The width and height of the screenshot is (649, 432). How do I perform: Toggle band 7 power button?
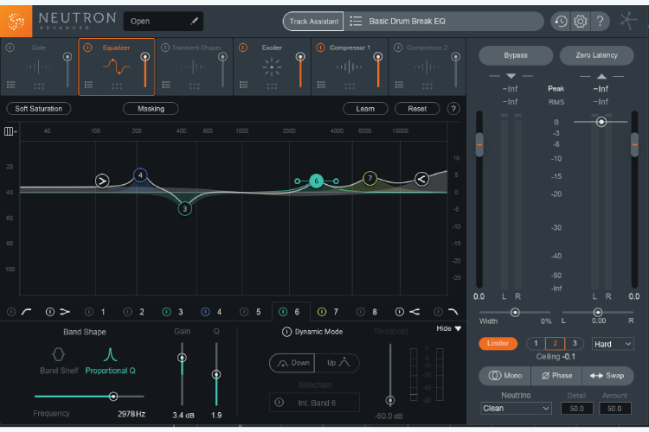click(322, 312)
